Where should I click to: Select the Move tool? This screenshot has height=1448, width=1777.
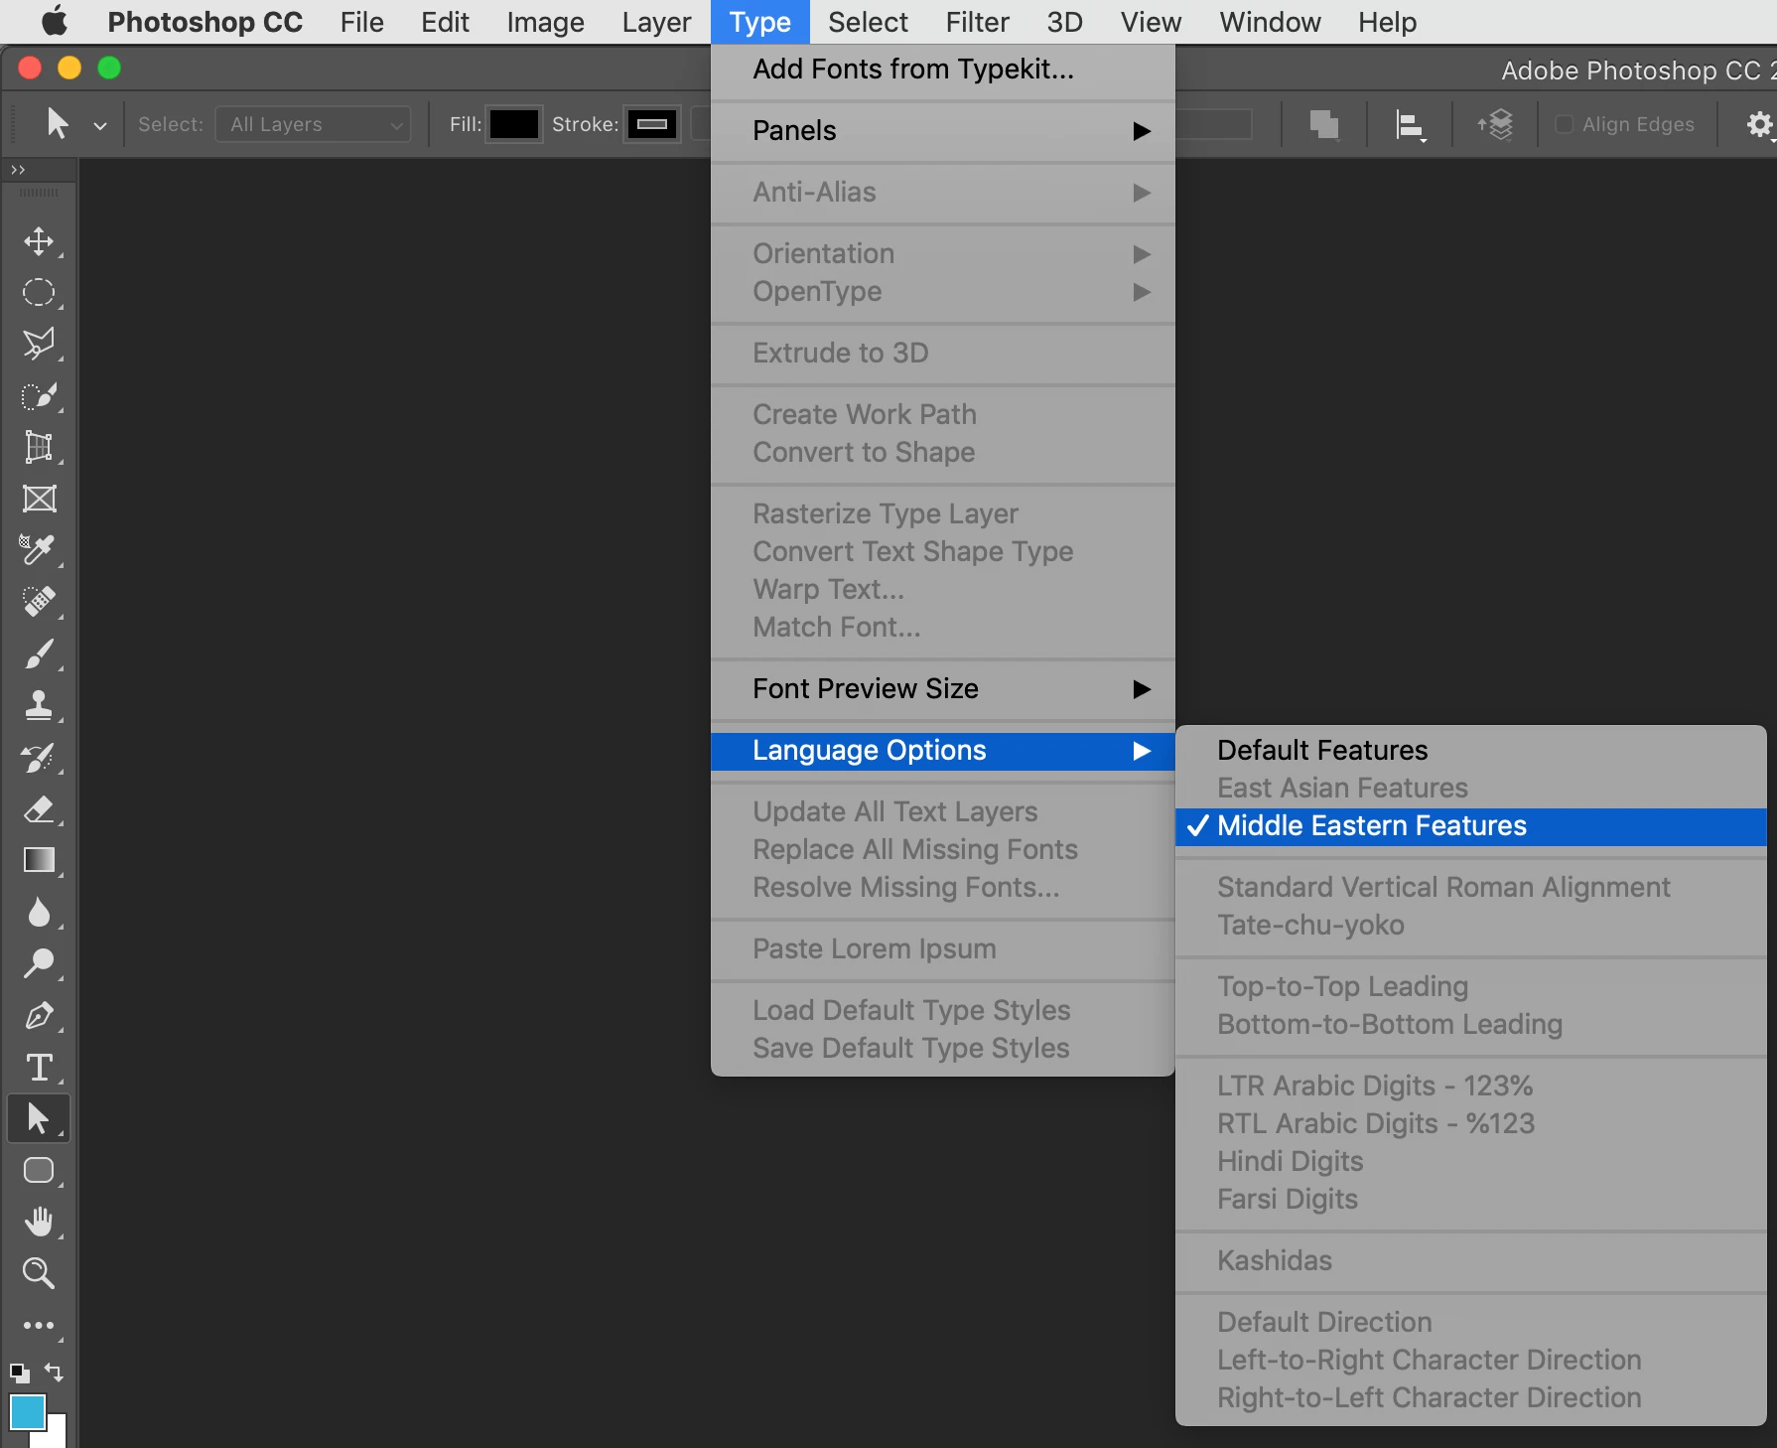pos(39,241)
